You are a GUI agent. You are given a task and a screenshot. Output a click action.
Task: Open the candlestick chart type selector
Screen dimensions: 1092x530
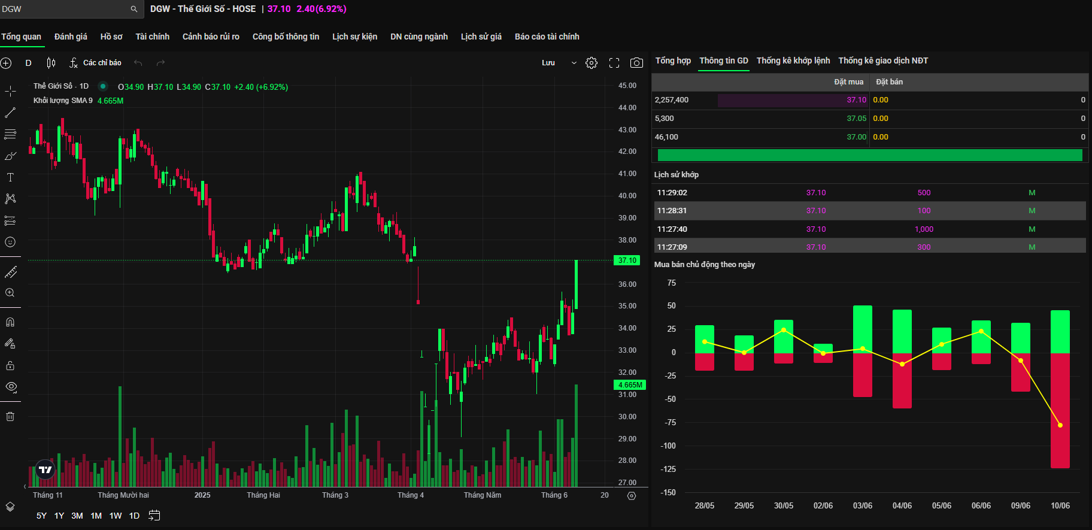point(51,63)
